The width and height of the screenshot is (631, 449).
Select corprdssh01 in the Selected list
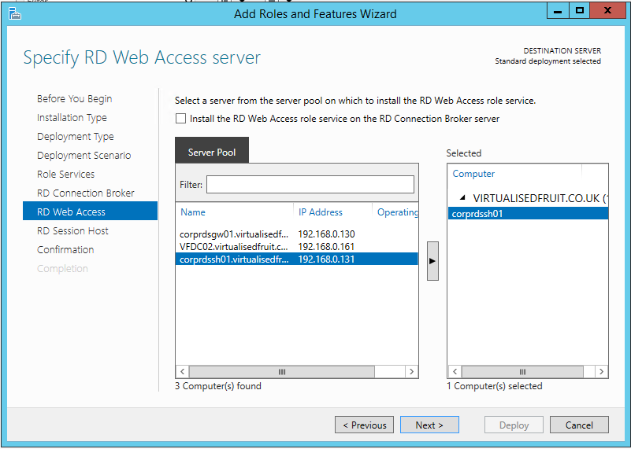point(477,213)
